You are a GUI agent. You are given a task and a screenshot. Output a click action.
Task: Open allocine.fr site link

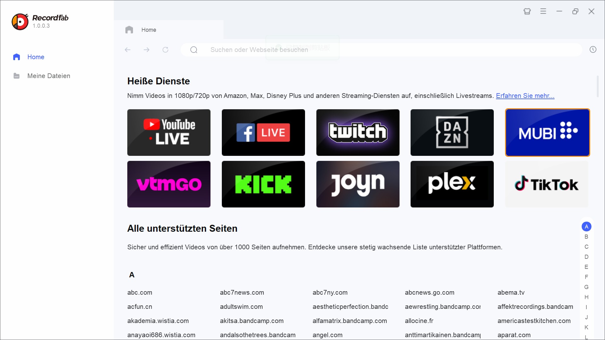pyautogui.click(x=419, y=321)
